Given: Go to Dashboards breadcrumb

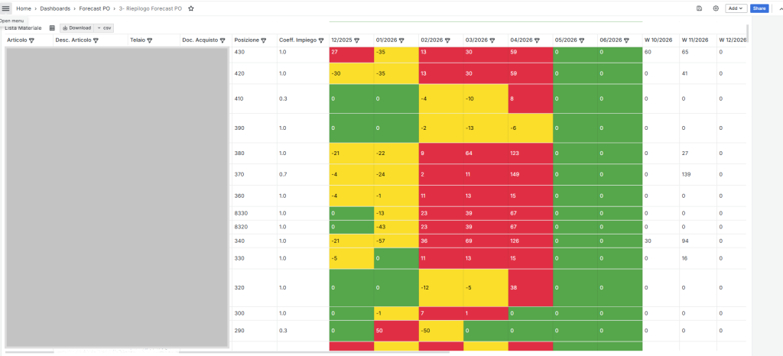Looking at the screenshot, I should (x=55, y=8).
